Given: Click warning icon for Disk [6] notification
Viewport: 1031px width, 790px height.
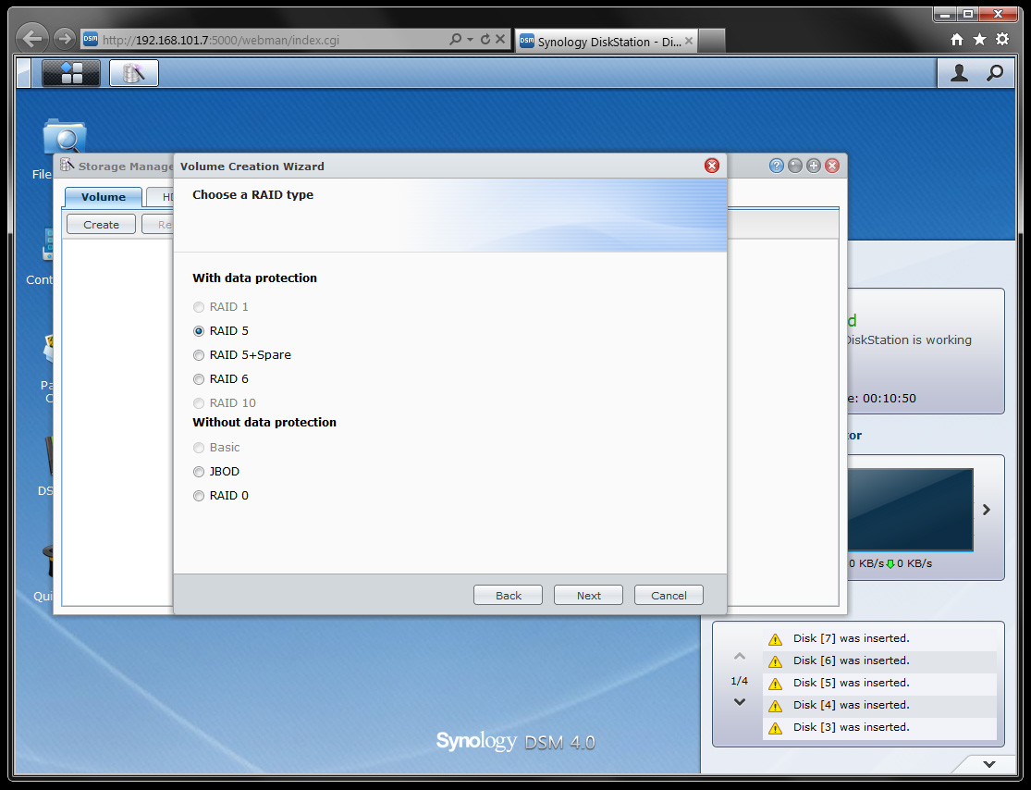Looking at the screenshot, I should (x=775, y=661).
